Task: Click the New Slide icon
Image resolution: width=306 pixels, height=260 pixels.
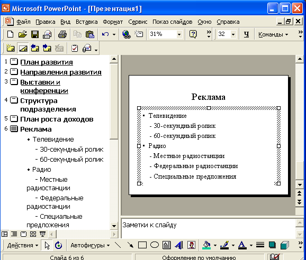Action: (x=11, y=48)
